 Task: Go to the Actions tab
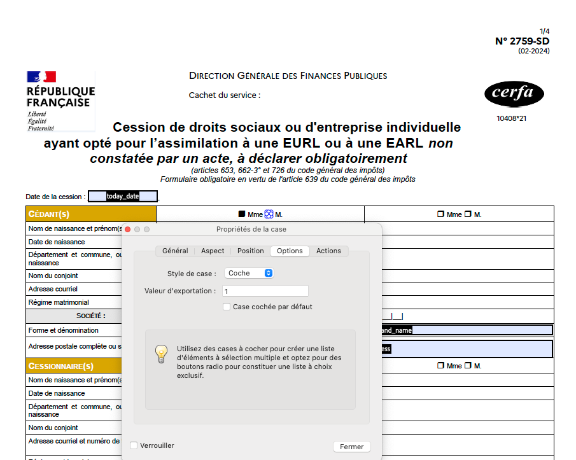click(x=328, y=251)
